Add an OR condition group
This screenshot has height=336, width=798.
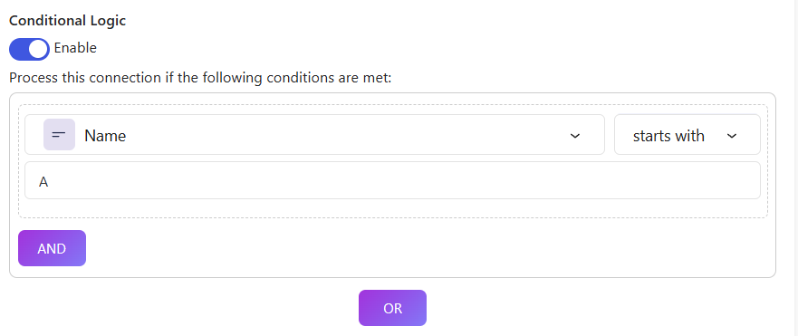click(x=392, y=308)
